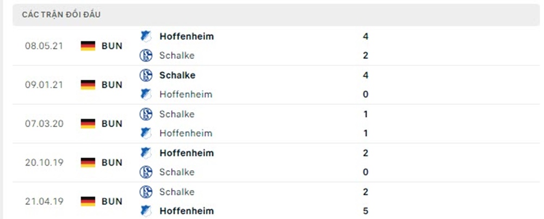Click Schalke crest in 08.05.21 match
The image size is (544, 219).
(x=145, y=55)
